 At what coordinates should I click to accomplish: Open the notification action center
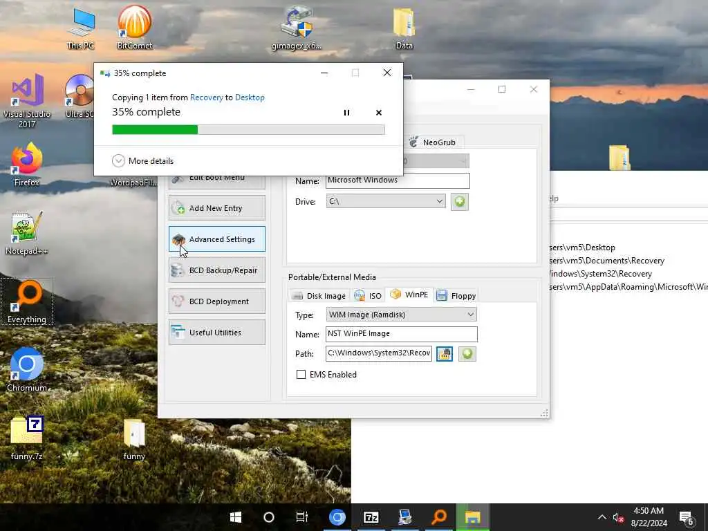point(687,518)
